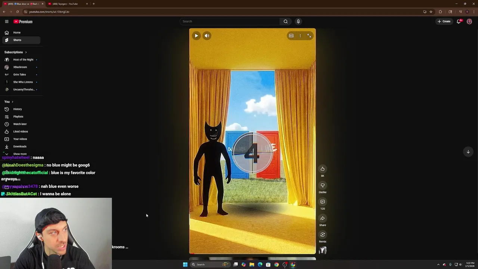Mute the Shorts video volume

pos(207,35)
